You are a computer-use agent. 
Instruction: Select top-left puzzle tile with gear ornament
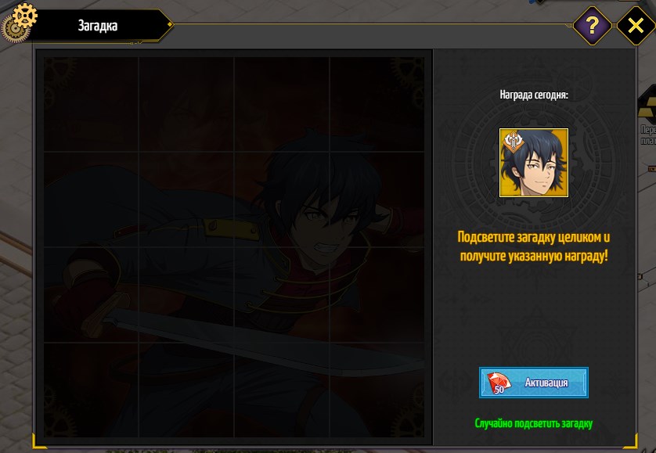92,105
